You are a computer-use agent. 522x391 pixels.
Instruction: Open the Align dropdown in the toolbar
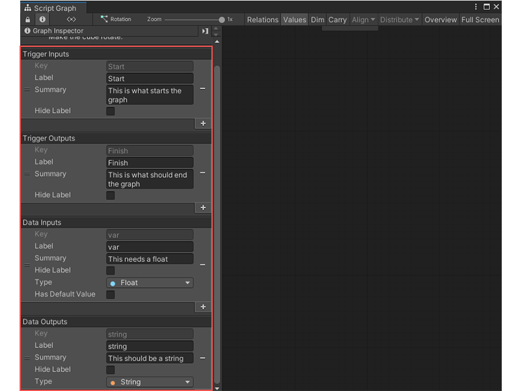coord(363,20)
